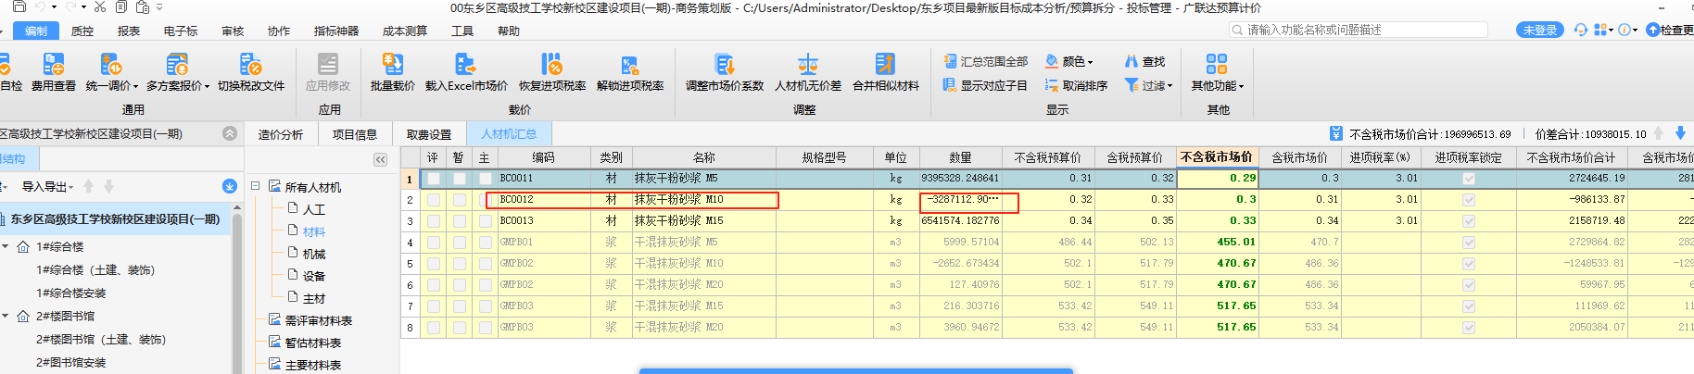This screenshot has width=1694, height=374.
Task: Click the 恢复进项税率 restore tax rate icon
Action: click(551, 64)
